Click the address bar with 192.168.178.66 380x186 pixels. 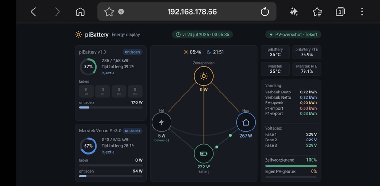tap(187, 11)
